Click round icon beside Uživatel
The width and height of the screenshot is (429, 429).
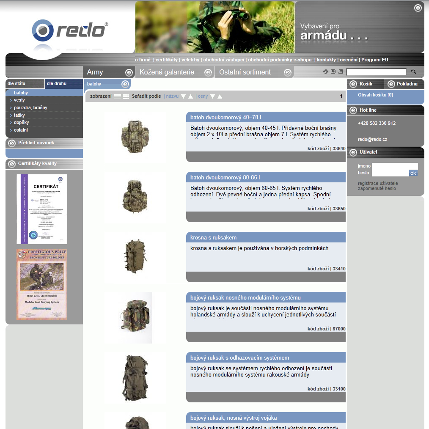[353, 152]
